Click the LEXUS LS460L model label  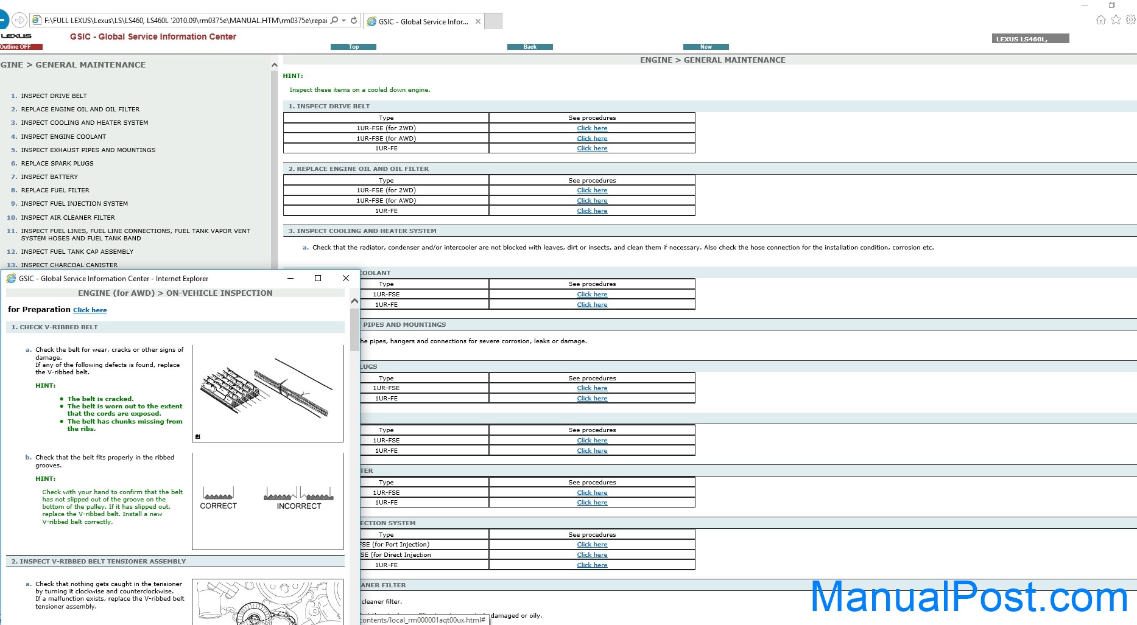[1030, 39]
